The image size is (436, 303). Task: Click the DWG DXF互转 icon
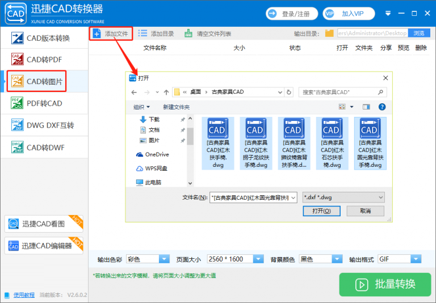pyautogui.click(x=17, y=125)
